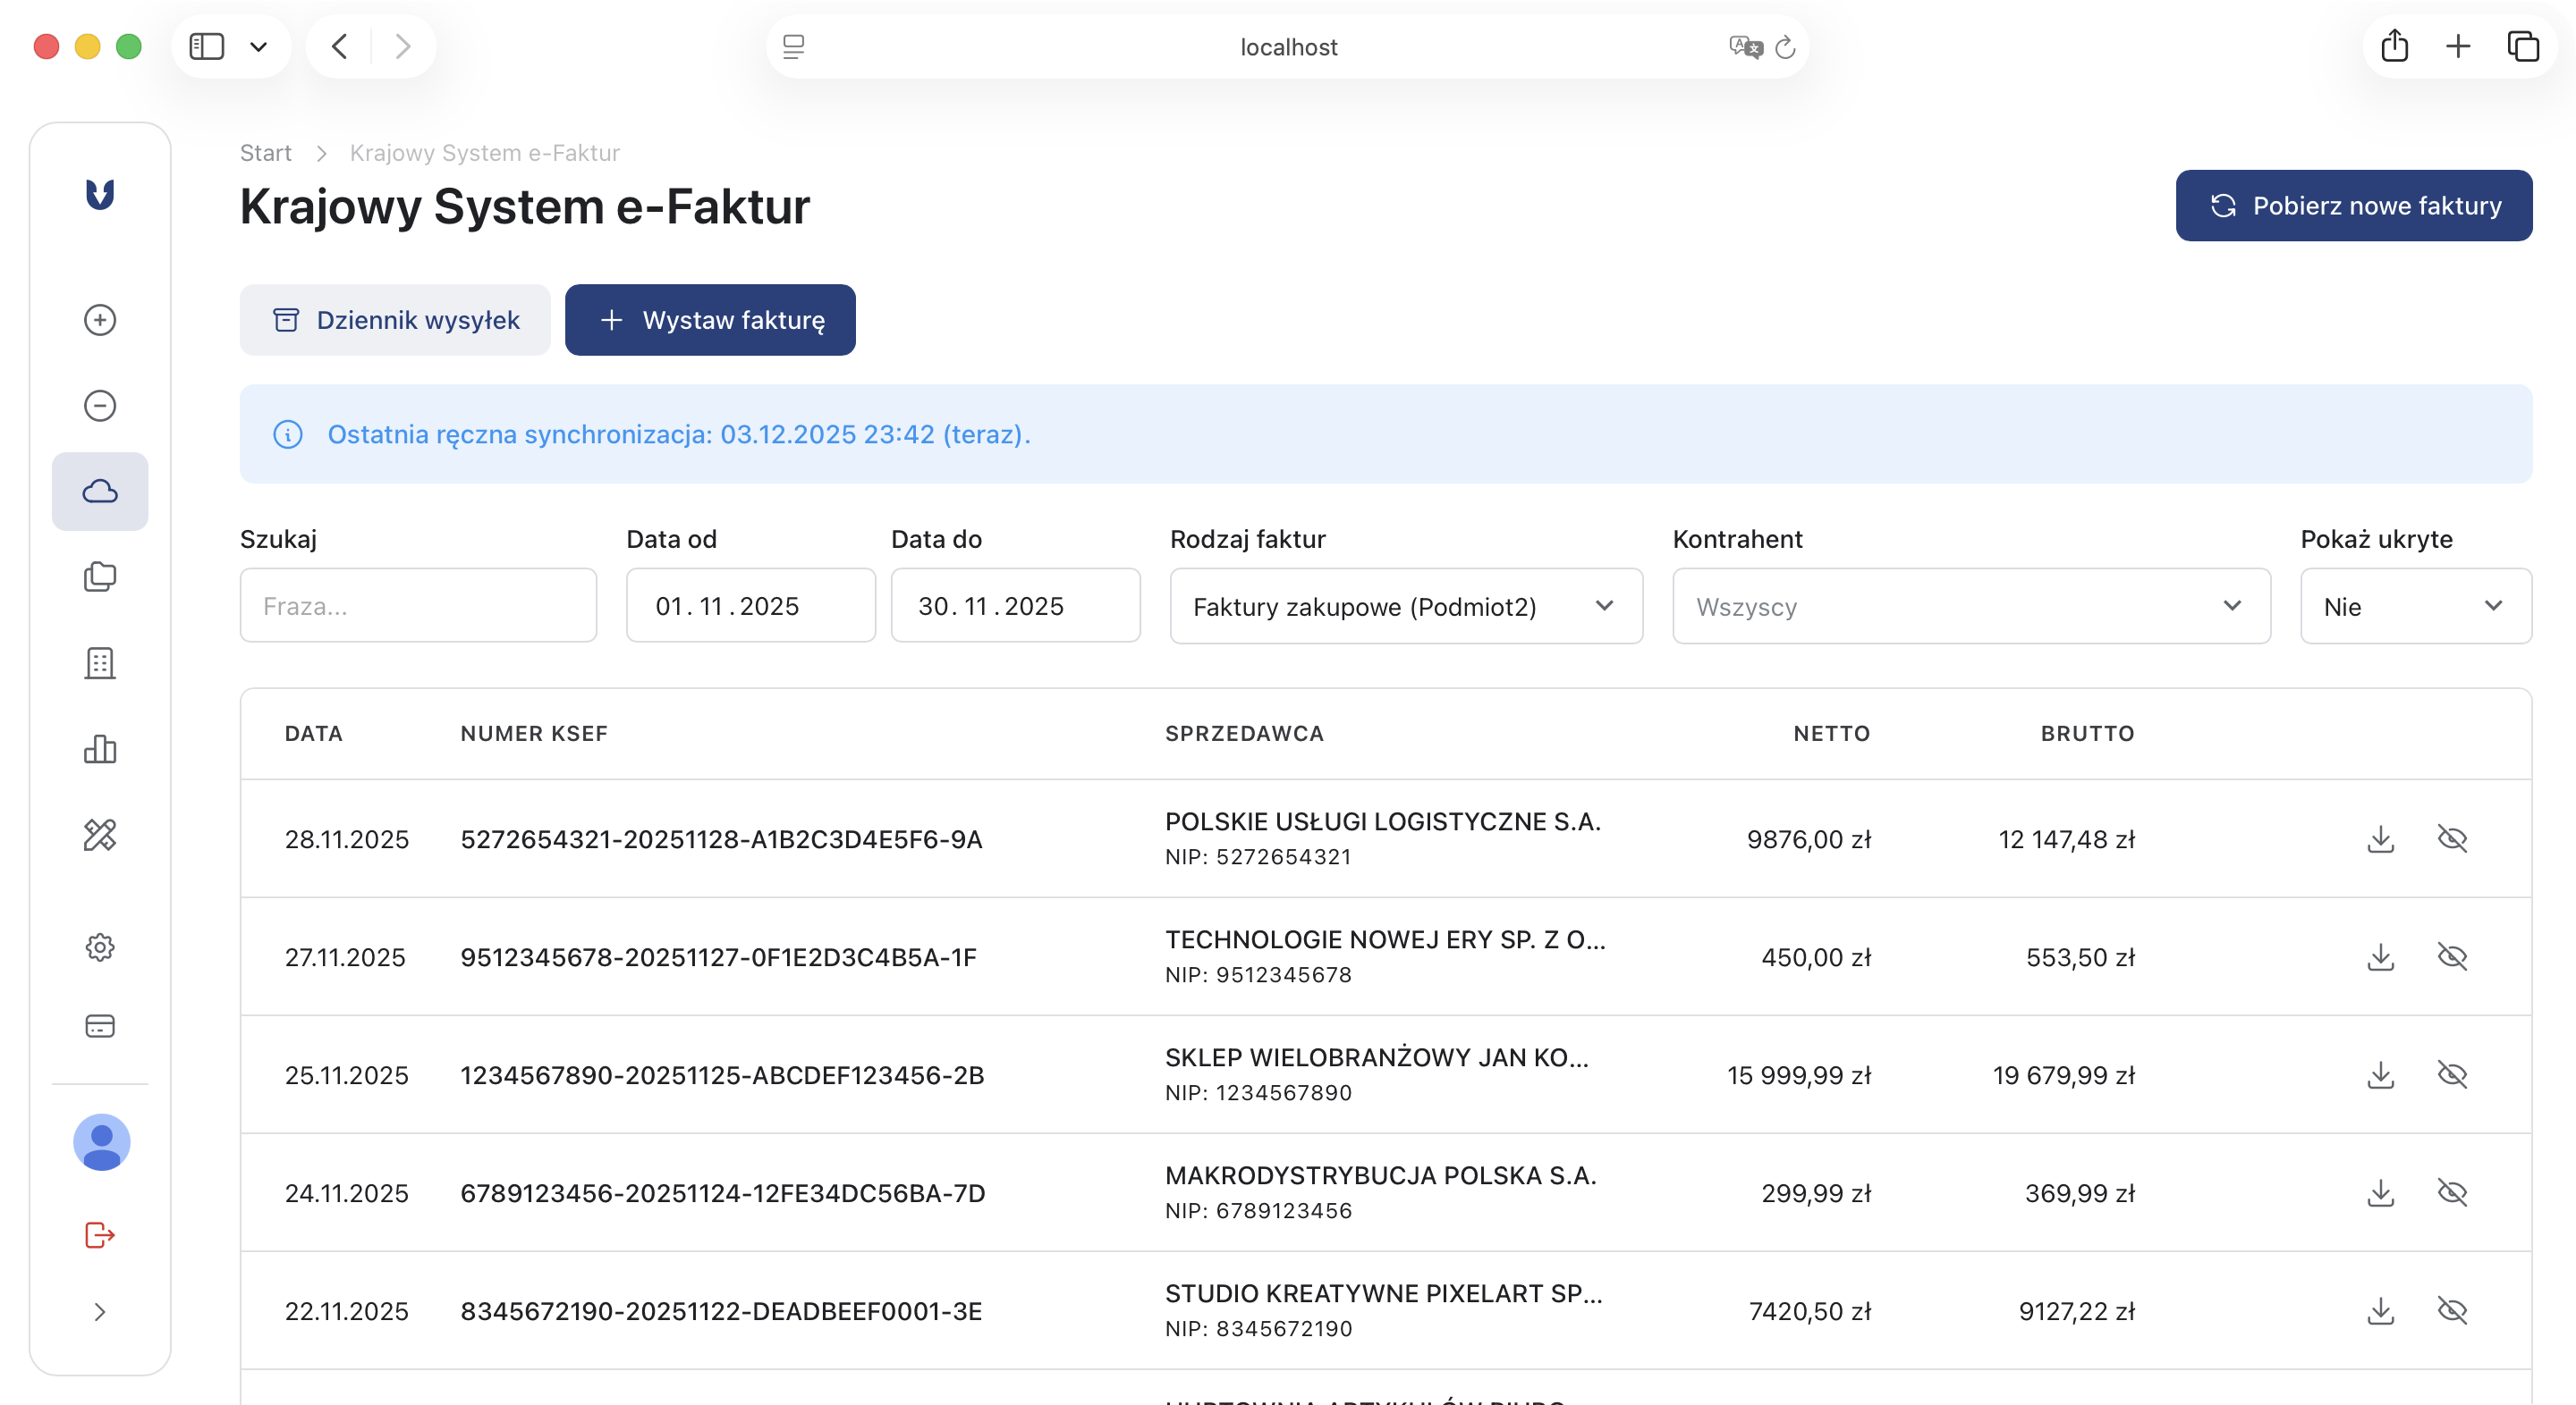Click Pobierz nowe faktury
Screen dimensions: 2576x1405
(2352, 205)
